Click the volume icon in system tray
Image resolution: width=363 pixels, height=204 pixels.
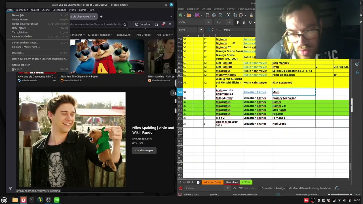point(345,200)
